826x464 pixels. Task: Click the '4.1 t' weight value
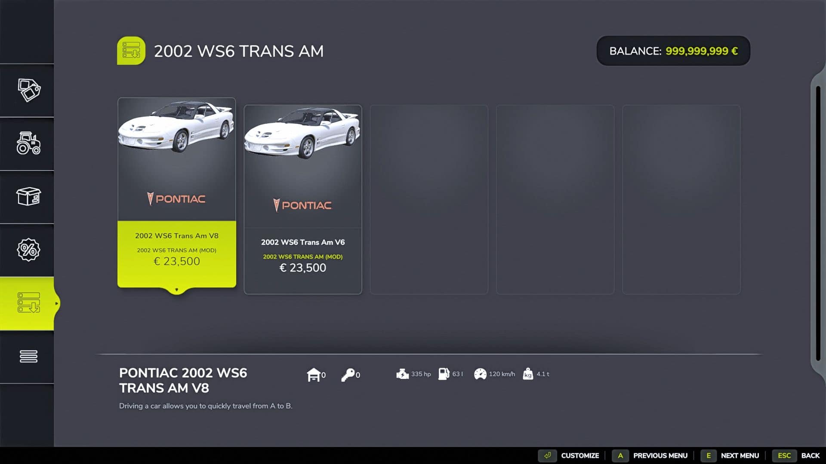[543, 374]
